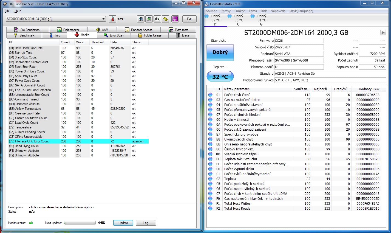
Task: Open the Úpravy menu
Action: [225, 11]
